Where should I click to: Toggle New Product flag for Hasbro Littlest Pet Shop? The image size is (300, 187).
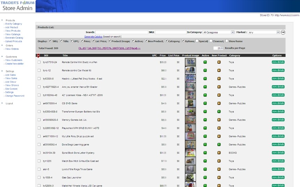point(219,79)
